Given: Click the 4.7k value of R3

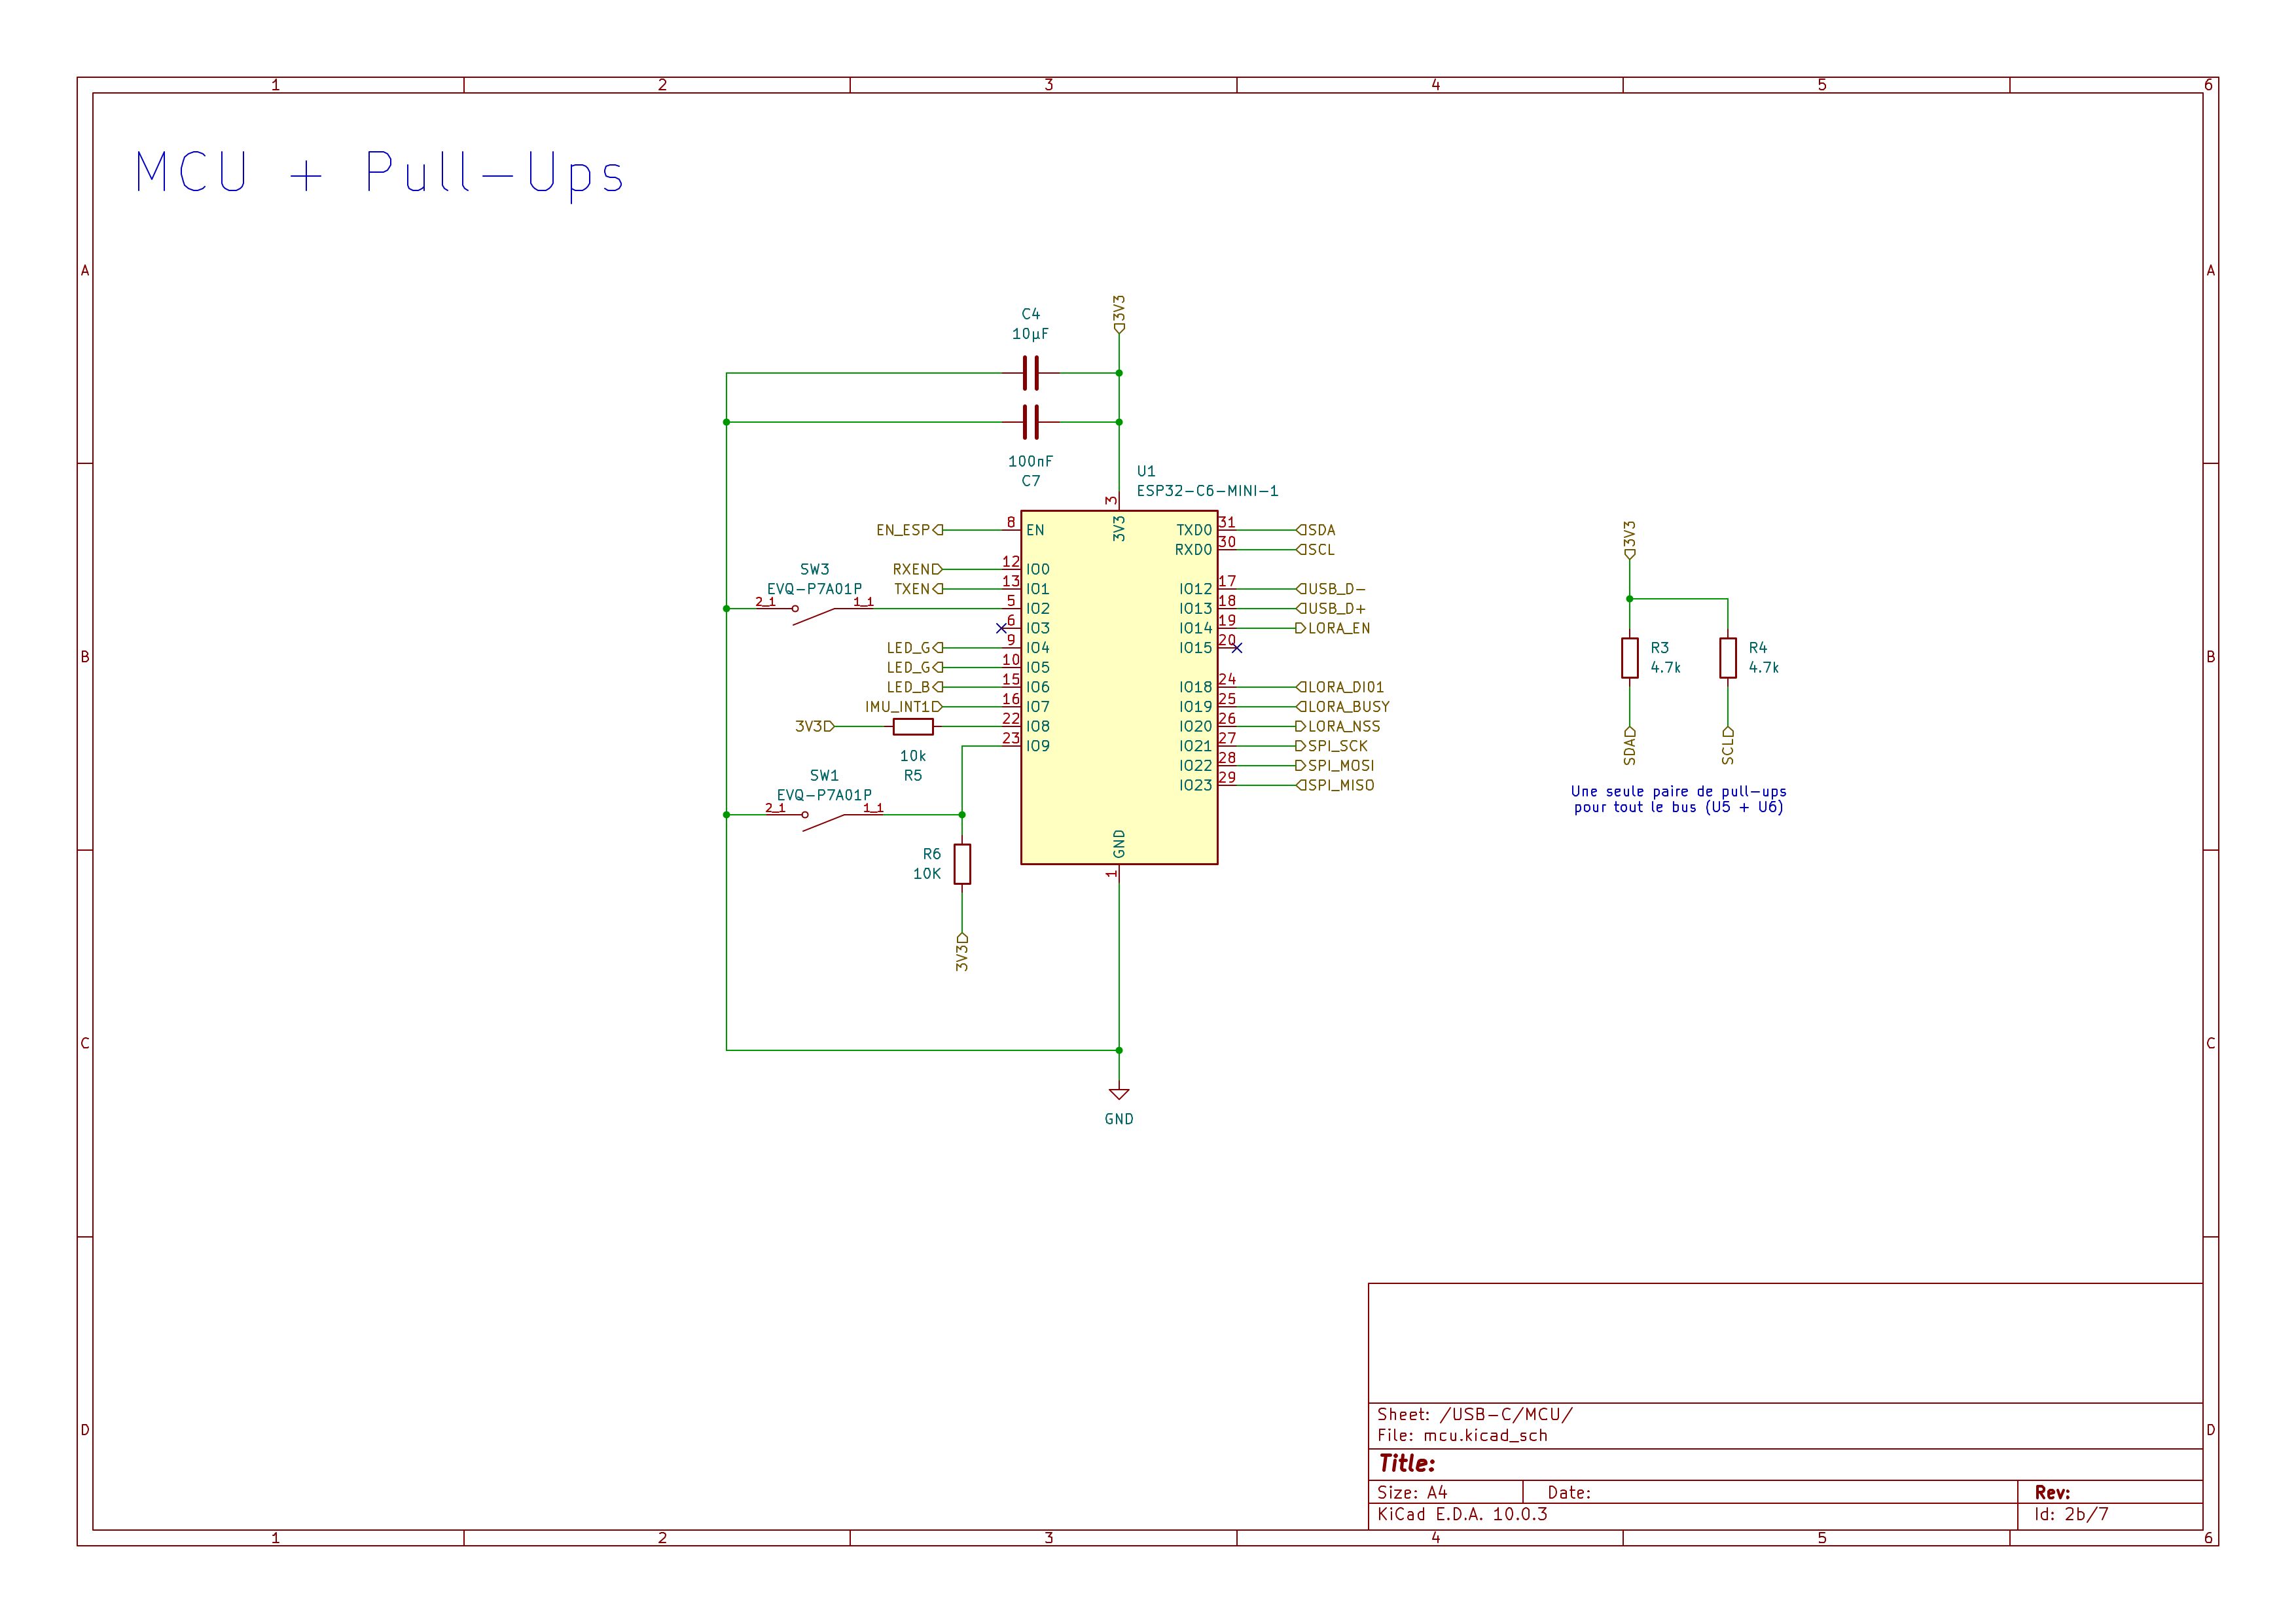Looking at the screenshot, I should tap(1665, 667).
